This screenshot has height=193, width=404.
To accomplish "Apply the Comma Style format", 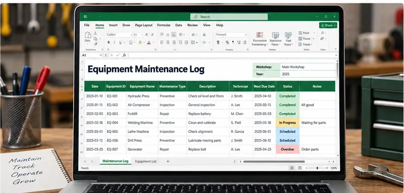I will point(233,42).
